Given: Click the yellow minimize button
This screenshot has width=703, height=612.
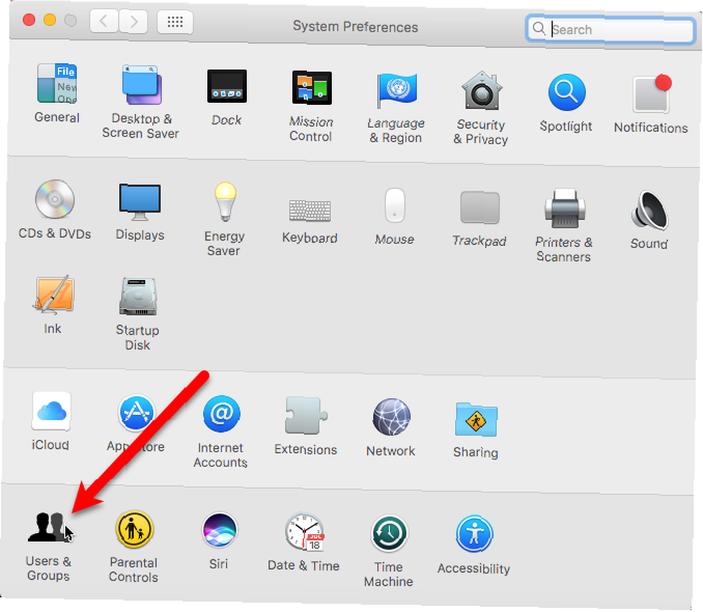Looking at the screenshot, I should [x=50, y=20].
